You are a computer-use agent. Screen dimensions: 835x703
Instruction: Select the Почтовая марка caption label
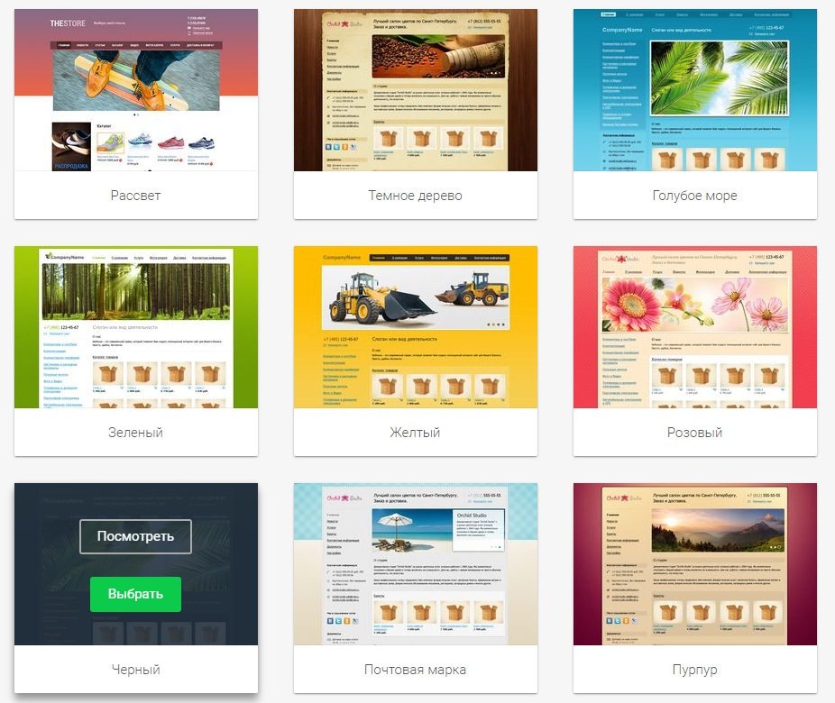click(x=416, y=670)
